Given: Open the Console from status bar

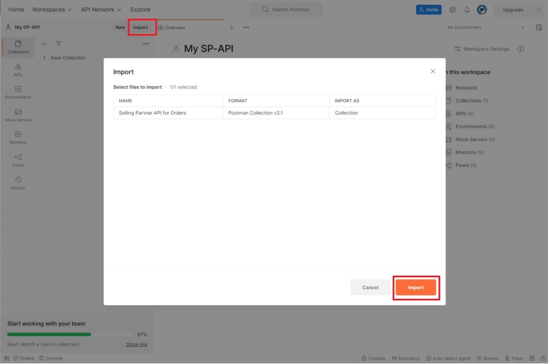Looking at the screenshot, I should 51,358.
